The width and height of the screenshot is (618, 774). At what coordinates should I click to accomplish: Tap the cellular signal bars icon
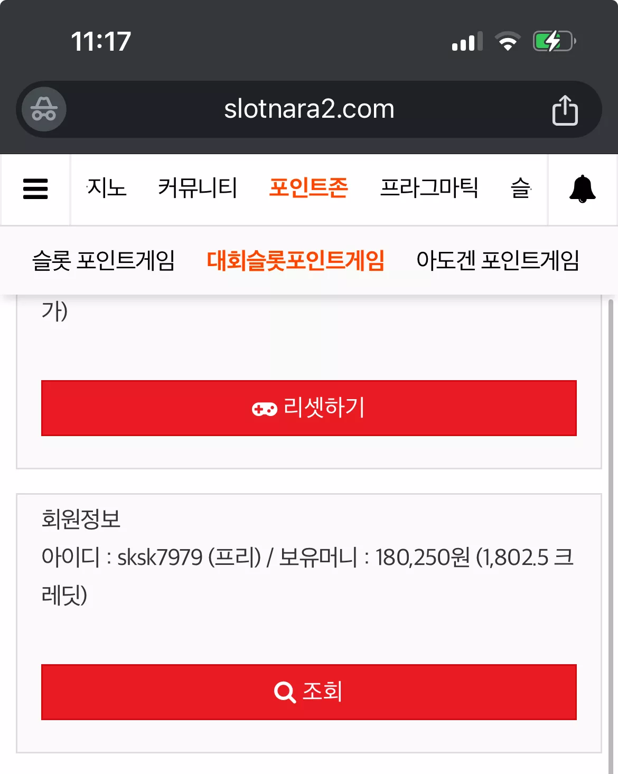point(467,41)
